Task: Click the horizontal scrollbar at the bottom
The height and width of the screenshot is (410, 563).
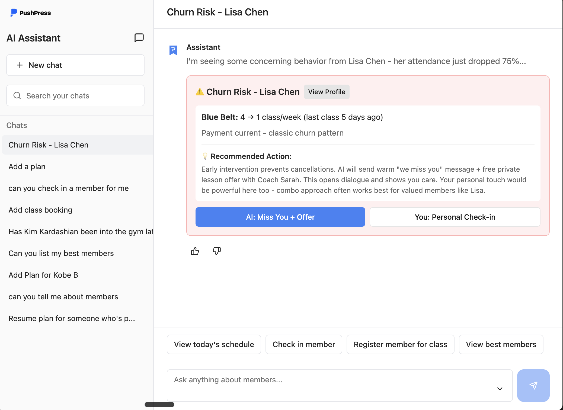Action: coord(159,405)
